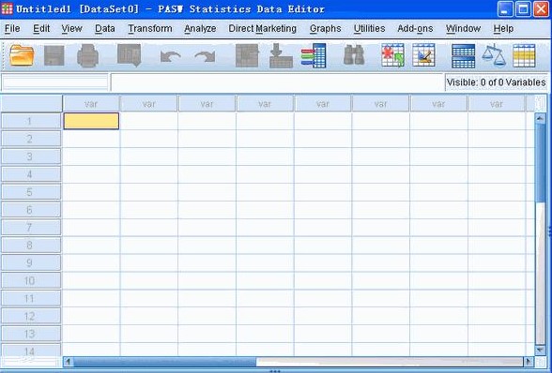Select the var header above highlighted cell

coord(91,104)
